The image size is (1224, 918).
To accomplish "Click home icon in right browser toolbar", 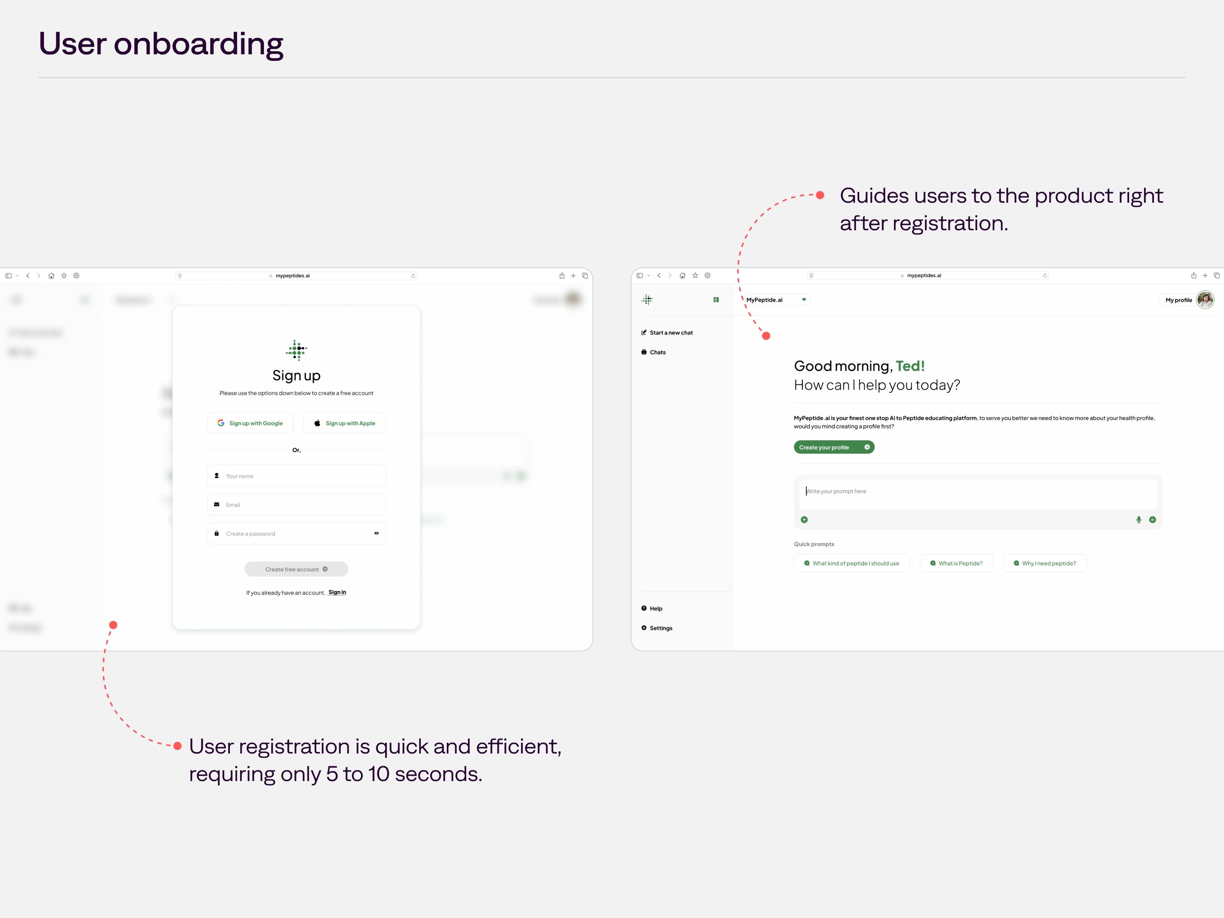I will coord(682,275).
